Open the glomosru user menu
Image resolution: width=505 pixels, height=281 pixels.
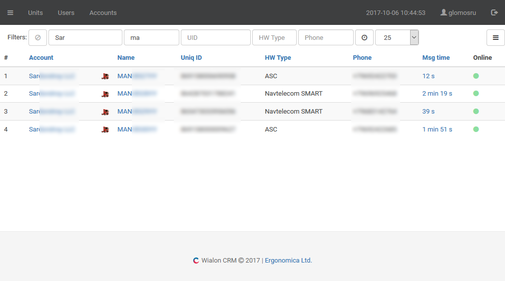tap(458, 12)
